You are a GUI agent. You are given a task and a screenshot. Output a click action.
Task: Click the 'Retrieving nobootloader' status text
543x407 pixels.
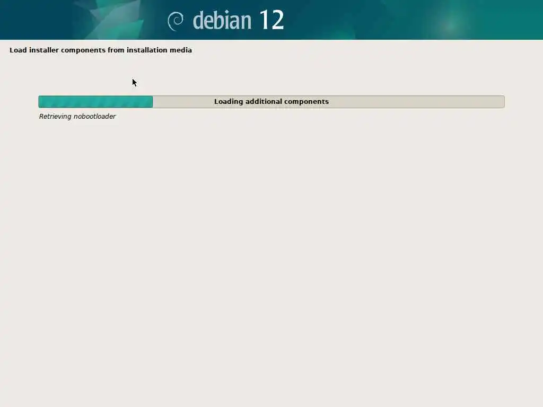pyautogui.click(x=77, y=116)
